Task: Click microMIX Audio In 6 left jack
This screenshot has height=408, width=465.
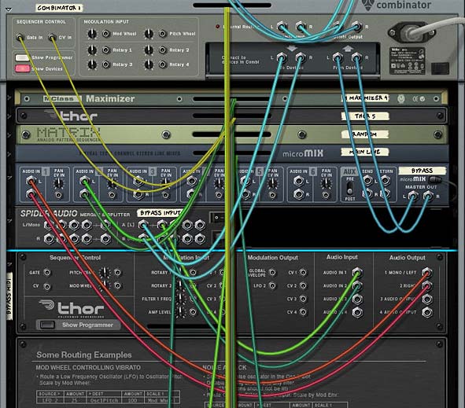Action: [298, 181]
